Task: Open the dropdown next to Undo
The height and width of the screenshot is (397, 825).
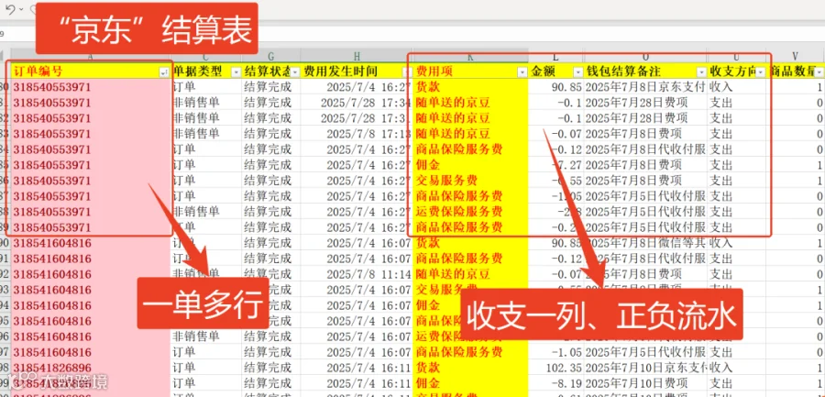Action: pyautogui.click(x=21, y=9)
